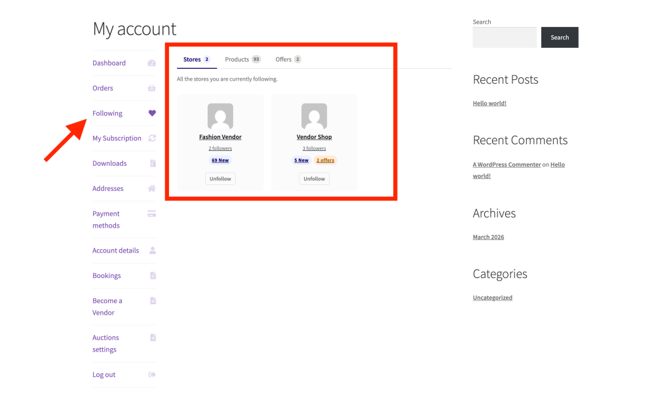Image resolution: width=671 pixels, height=404 pixels.
Task: Click the Archives heading
Action: click(494, 213)
